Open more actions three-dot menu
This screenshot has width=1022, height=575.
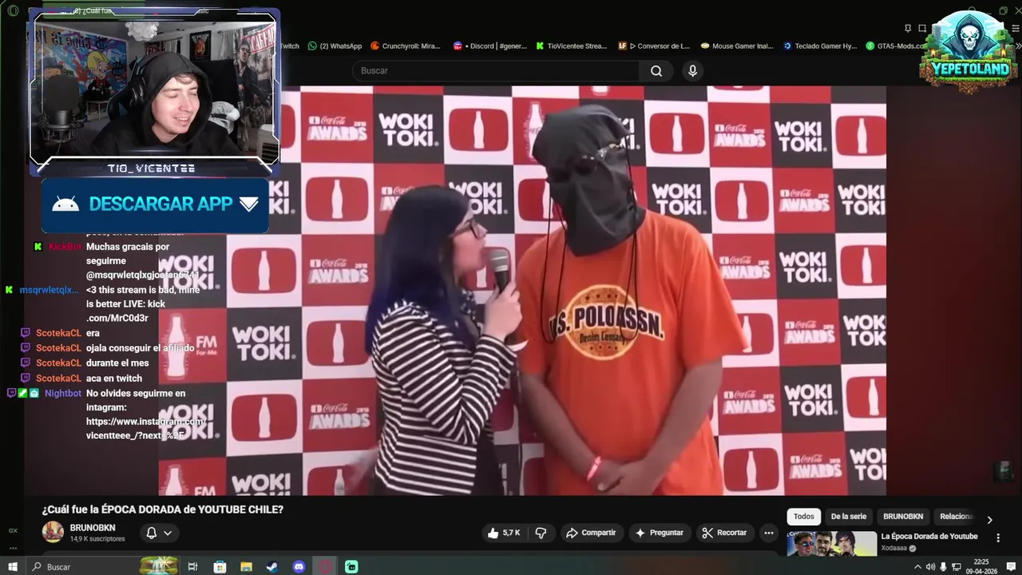[769, 533]
